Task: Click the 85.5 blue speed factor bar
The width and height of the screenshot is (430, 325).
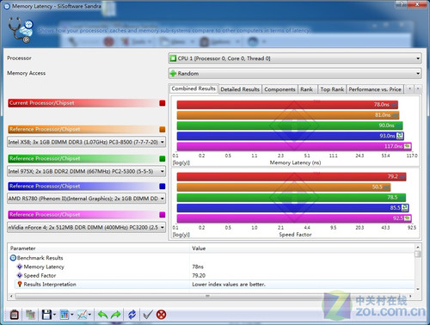Action: point(292,208)
